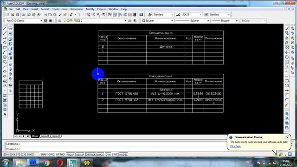This screenshot has height=167, width=297.
Task: Click the Cut to clipboard icon
Action: click(45, 14)
